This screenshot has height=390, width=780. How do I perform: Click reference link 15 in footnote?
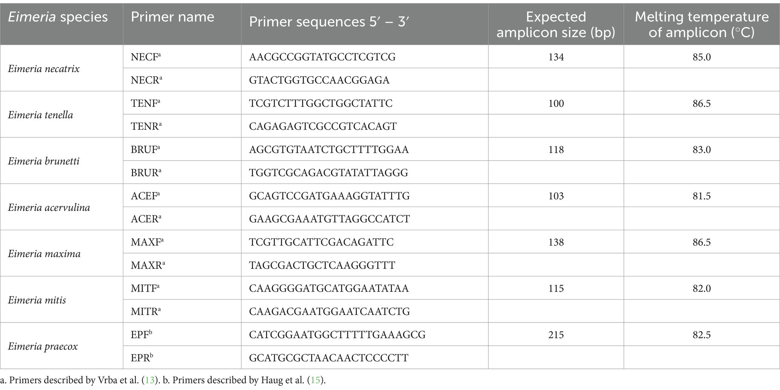[315, 380]
